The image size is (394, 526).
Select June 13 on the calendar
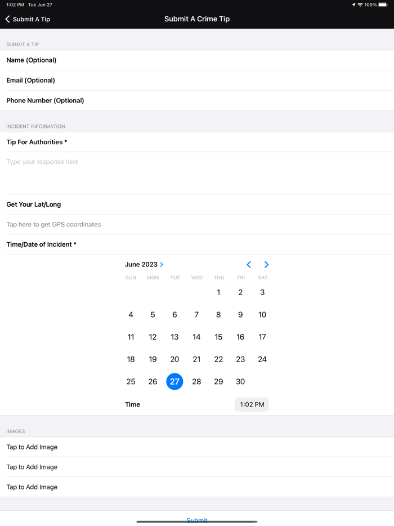coord(174,337)
